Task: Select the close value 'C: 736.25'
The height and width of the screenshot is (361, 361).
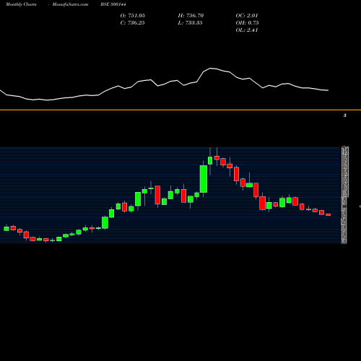Action: 132,23
